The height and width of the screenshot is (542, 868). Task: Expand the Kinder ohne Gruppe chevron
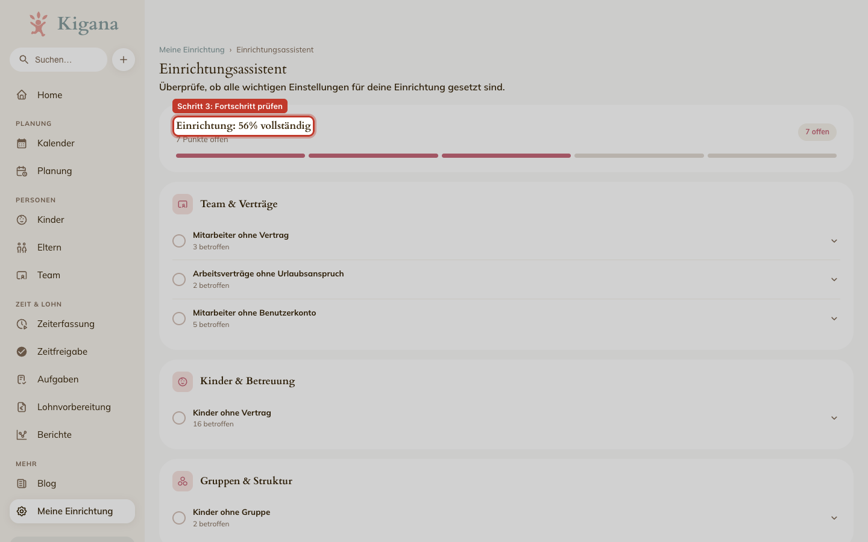click(834, 518)
